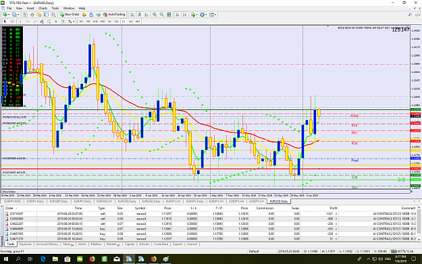Zoom in on the chart
The image size is (422, 264).
pos(155,15)
